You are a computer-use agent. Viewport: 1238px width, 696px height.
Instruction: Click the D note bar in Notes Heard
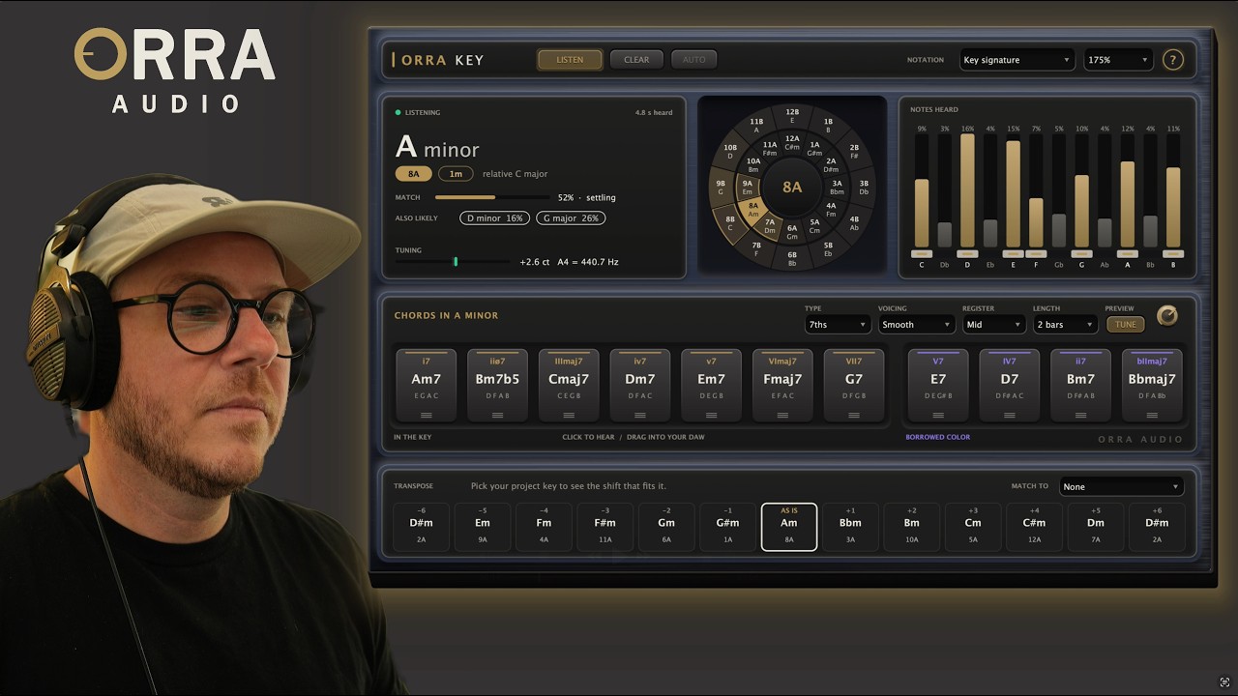(967, 190)
